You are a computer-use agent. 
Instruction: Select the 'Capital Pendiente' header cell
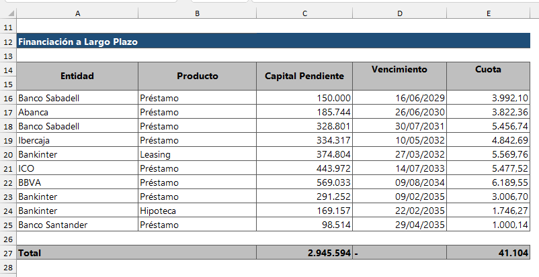pos(304,76)
